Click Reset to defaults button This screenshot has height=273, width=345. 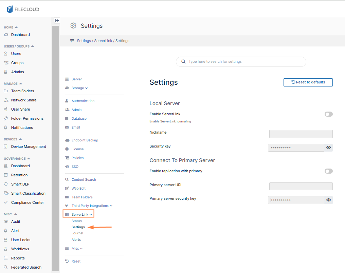tap(308, 82)
